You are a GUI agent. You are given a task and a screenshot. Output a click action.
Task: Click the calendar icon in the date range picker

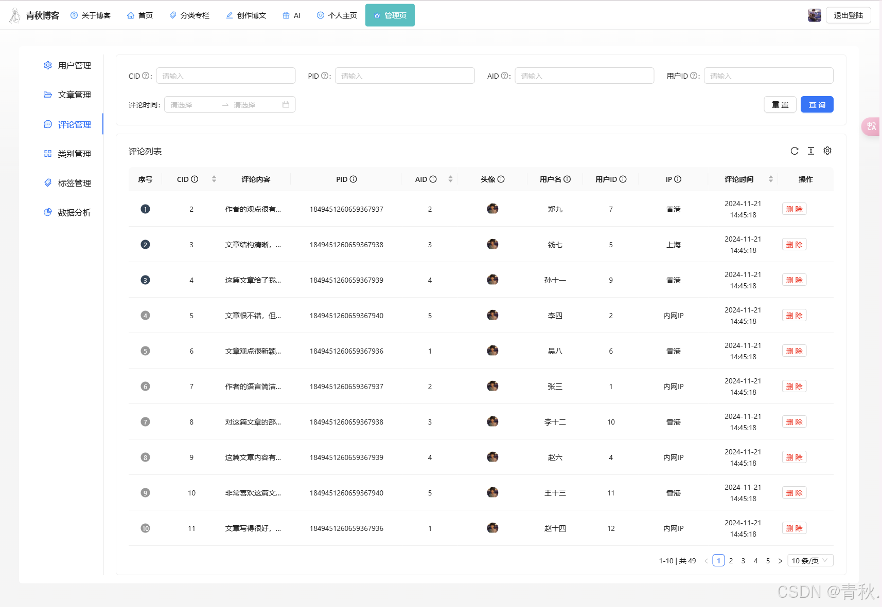[286, 105]
